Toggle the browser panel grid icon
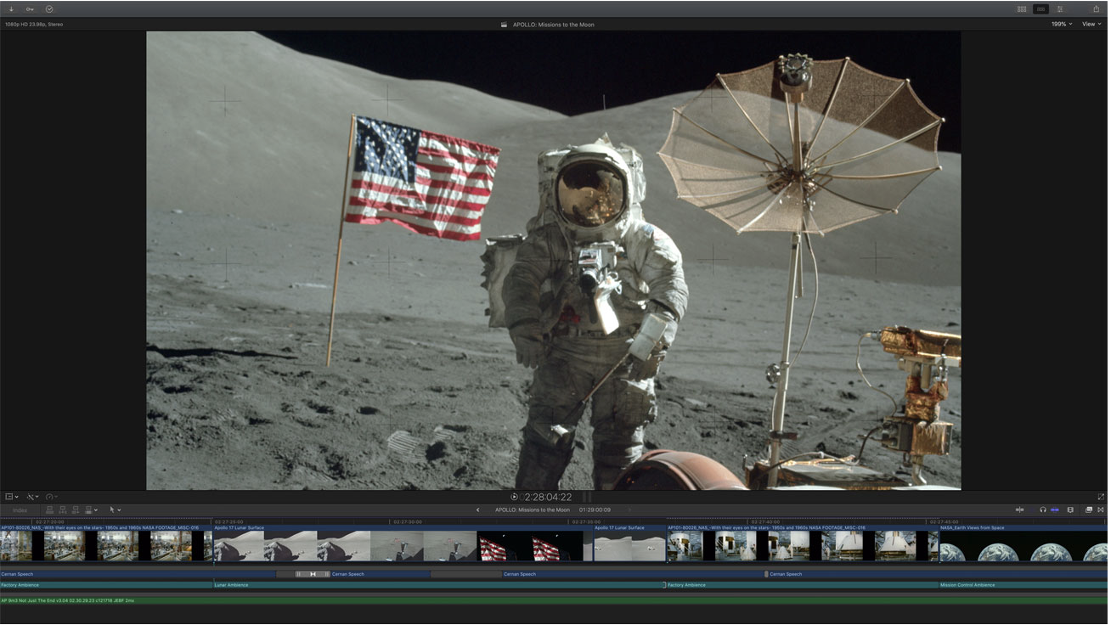The image size is (1111, 625). 1022,9
